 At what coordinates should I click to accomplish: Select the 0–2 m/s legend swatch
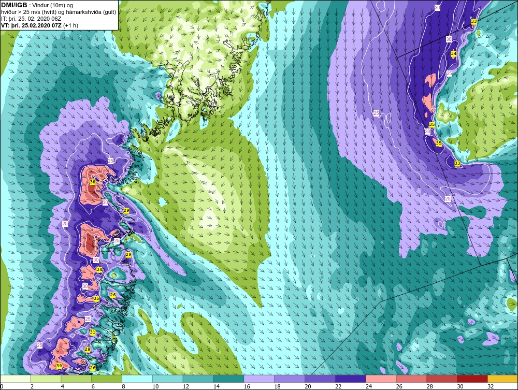click(x=15, y=379)
